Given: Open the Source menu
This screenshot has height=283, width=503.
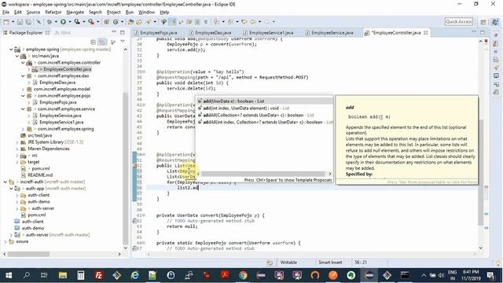Looking at the screenshot, I should coord(33,13).
